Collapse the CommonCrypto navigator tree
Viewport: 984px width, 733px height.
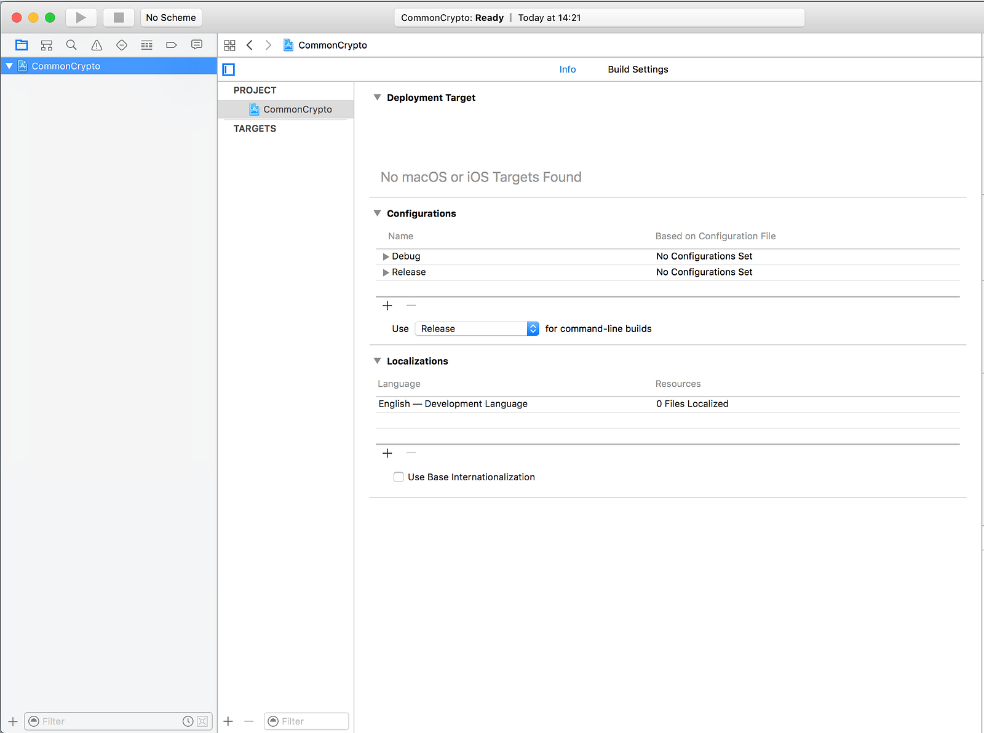coord(9,66)
